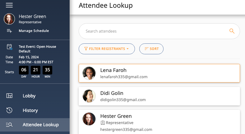
Task: Click Hester Green's attendee list avatar
Action: [89, 119]
